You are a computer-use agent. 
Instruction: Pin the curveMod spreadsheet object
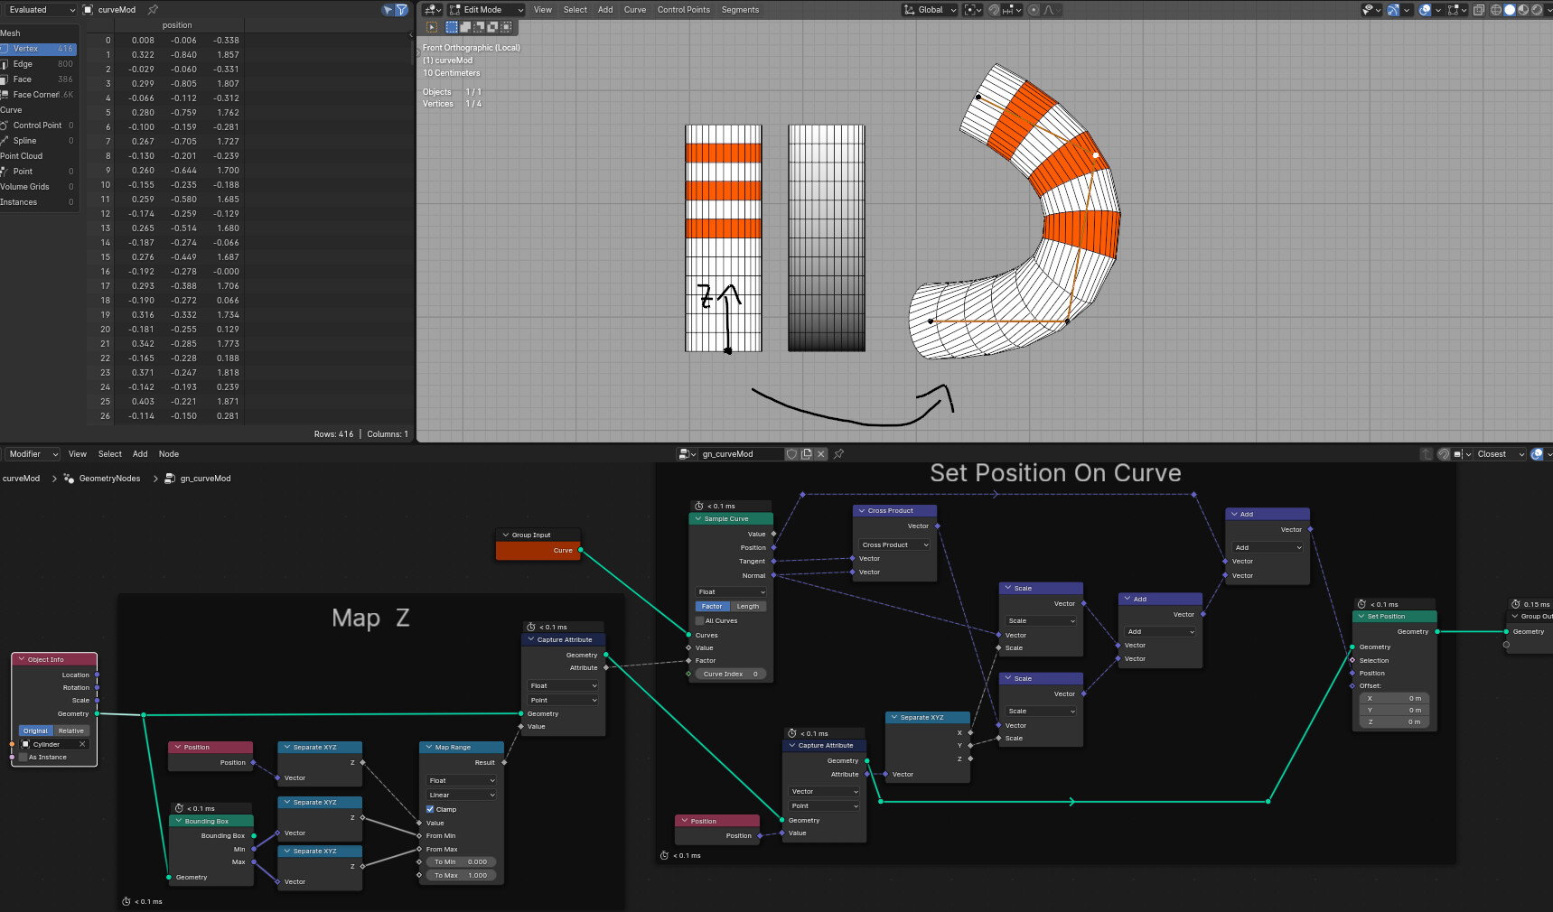[153, 10]
